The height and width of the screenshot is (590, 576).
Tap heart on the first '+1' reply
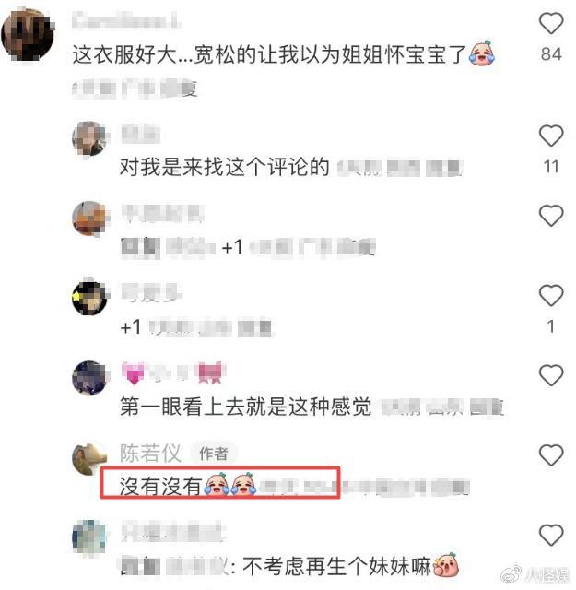click(x=551, y=215)
